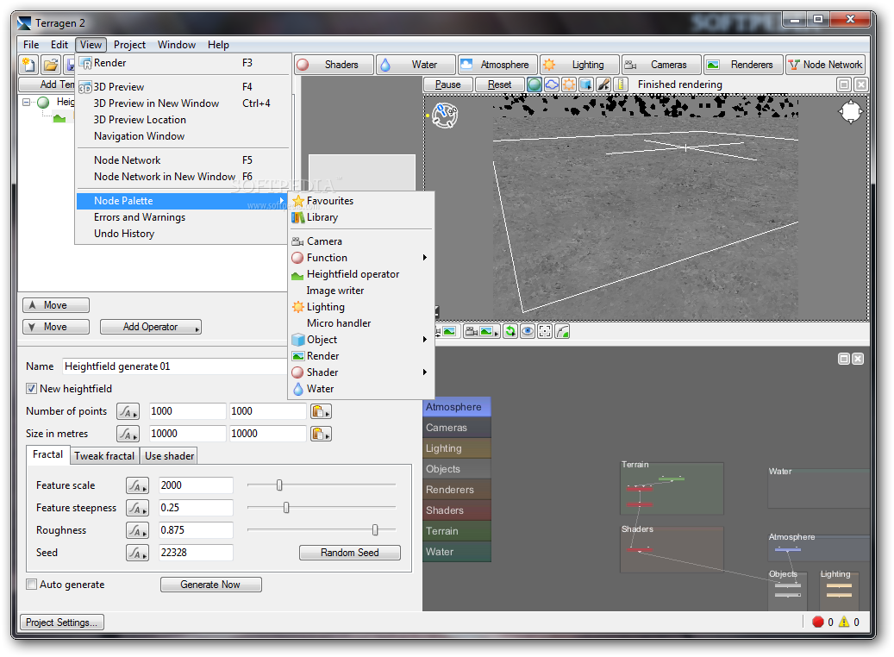Expand the Function submenu arrow
This screenshot has width=894, height=657.
[425, 258]
